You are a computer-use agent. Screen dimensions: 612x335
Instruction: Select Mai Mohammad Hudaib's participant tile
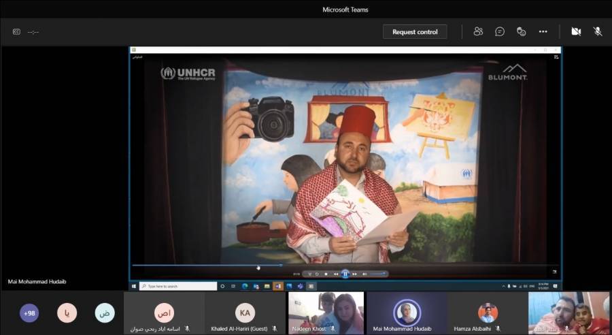tap(406, 313)
